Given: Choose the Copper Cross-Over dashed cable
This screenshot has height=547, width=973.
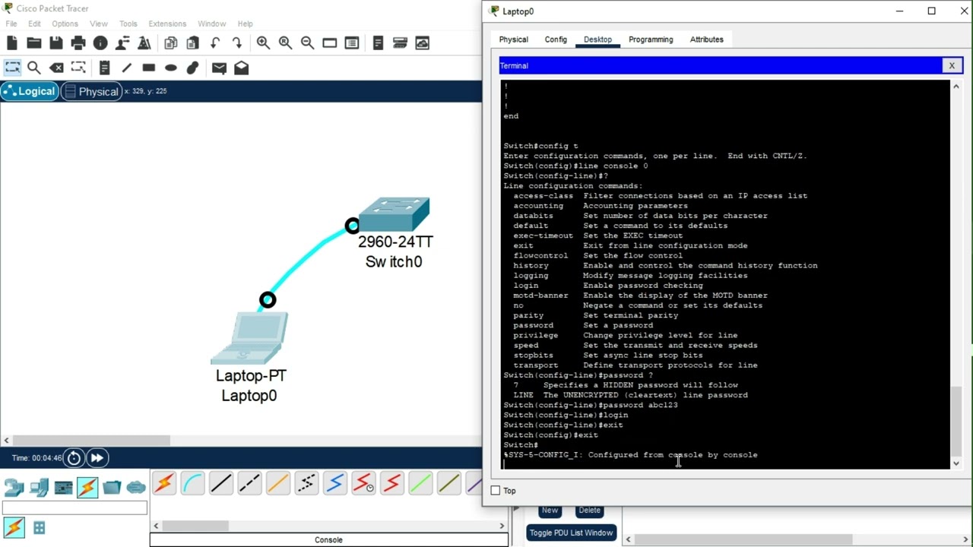Looking at the screenshot, I should pyautogui.click(x=249, y=483).
